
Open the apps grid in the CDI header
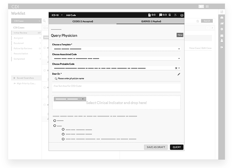click(x=207, y=6)
